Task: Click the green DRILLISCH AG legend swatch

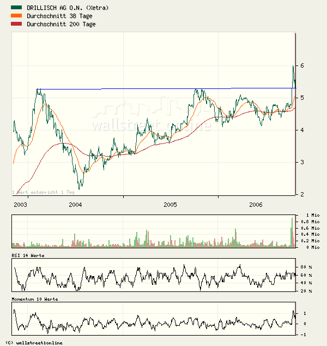Action: 16,8
